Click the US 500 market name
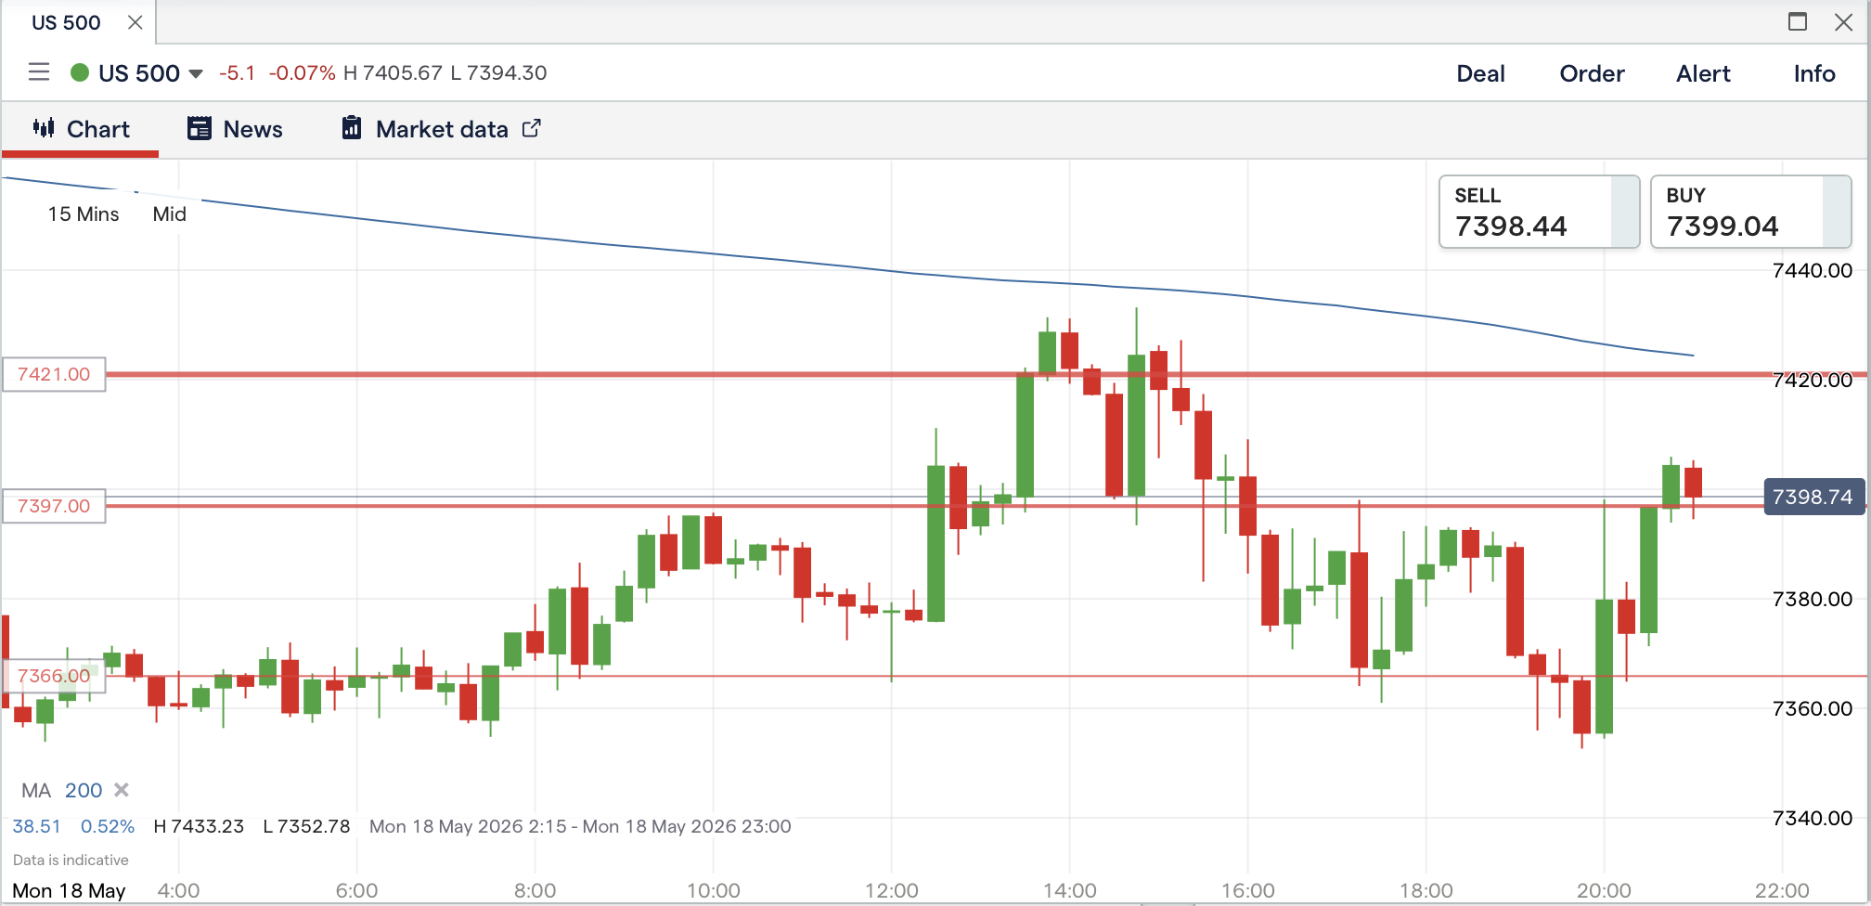Image resolution: width=1871 pixels, height=906 pixels. point(139,73)
